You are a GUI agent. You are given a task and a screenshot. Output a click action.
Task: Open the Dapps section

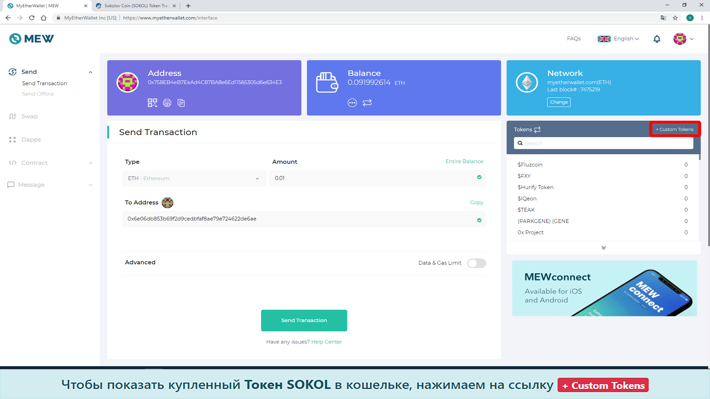click(31, 140)
